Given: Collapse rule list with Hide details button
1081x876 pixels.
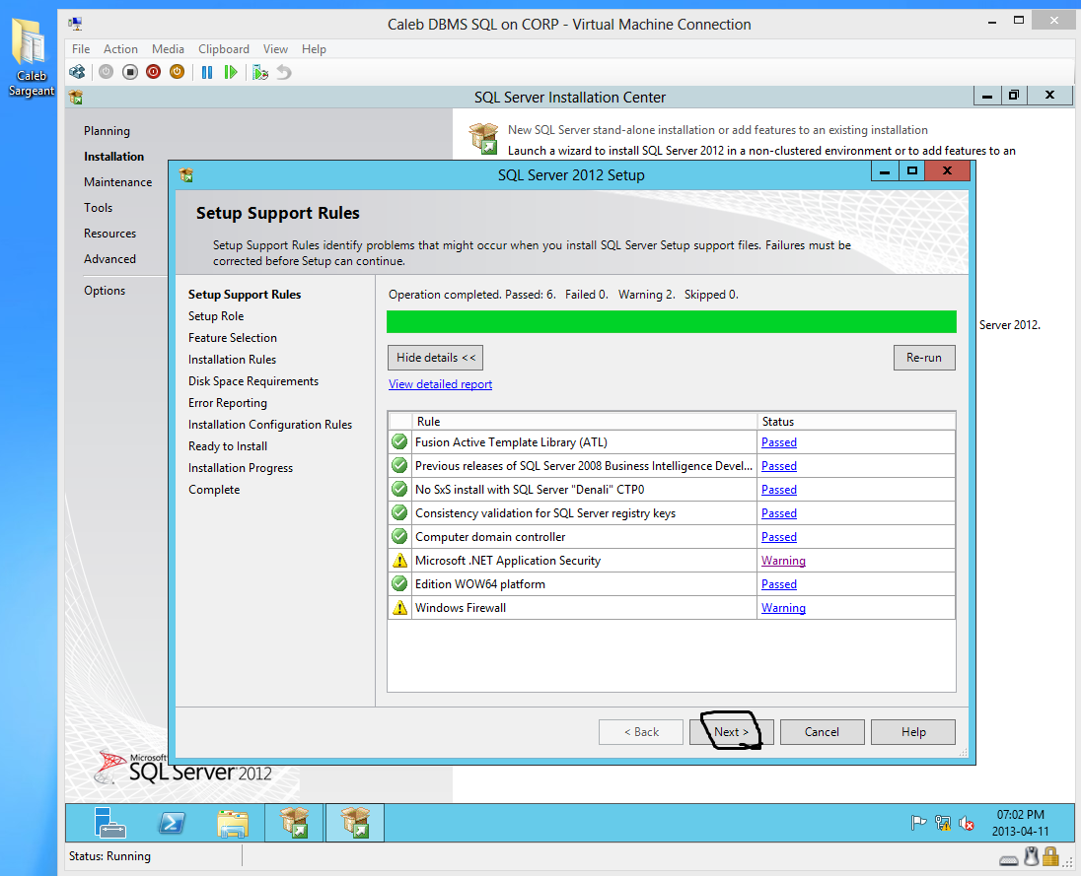Looking at the screenshot, I should (x=435, y=358).
